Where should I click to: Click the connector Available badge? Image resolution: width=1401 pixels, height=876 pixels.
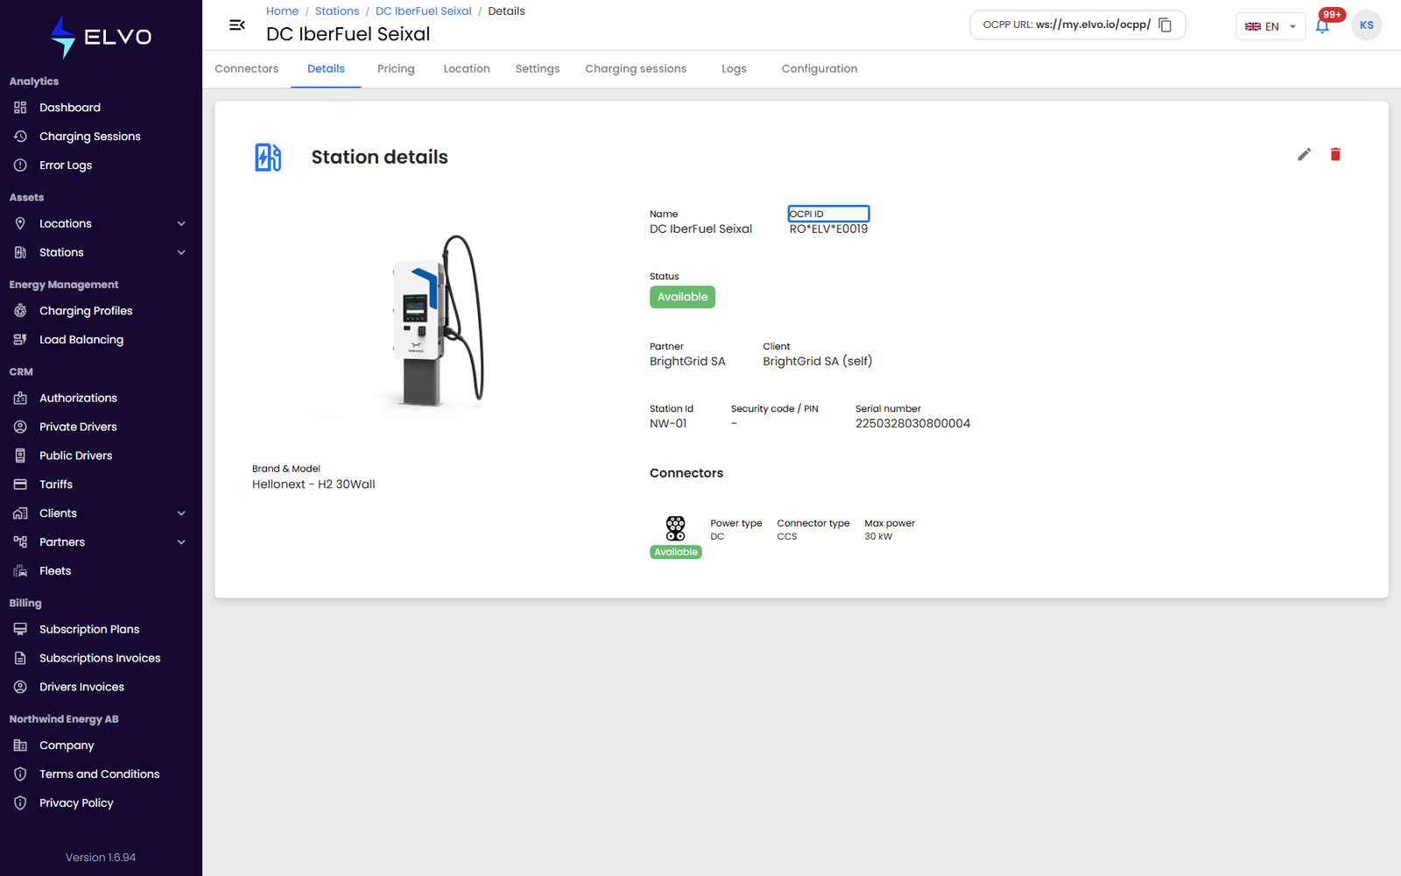(676, 552)
